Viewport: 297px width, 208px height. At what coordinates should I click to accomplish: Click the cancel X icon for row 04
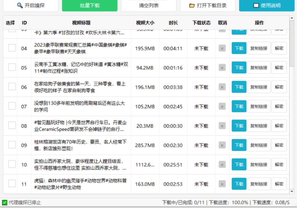coord(222,48)
